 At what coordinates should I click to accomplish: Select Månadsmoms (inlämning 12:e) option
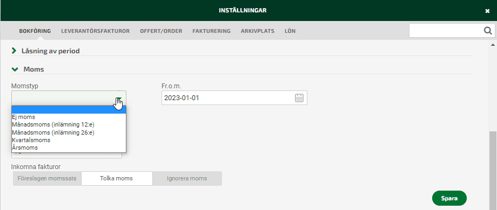69,125
